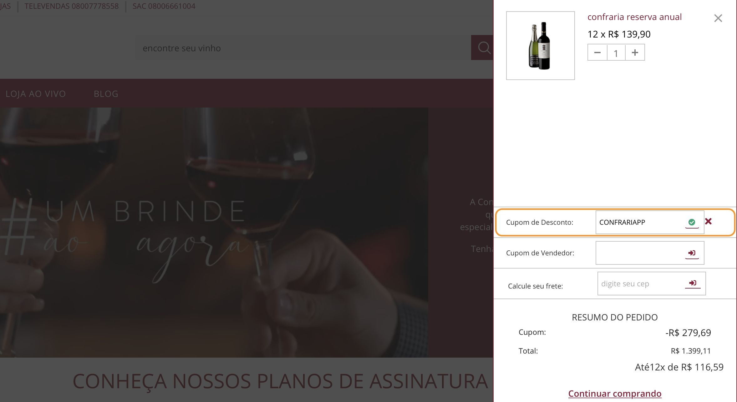This screenshot has width=737, height=402.
Task: Click the TELEVENDAS phone number link
Action: click(x=71, y=6)
